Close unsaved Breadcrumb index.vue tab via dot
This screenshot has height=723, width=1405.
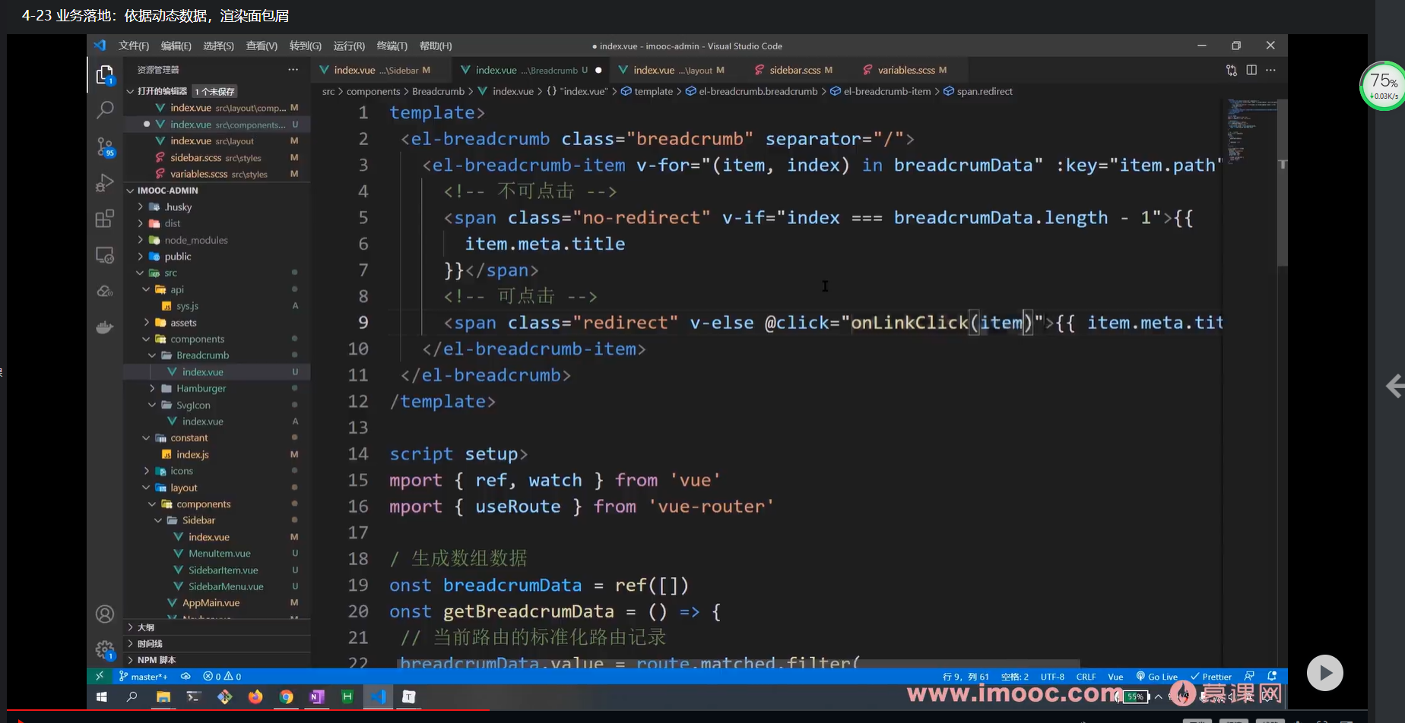tap(598, 70)
